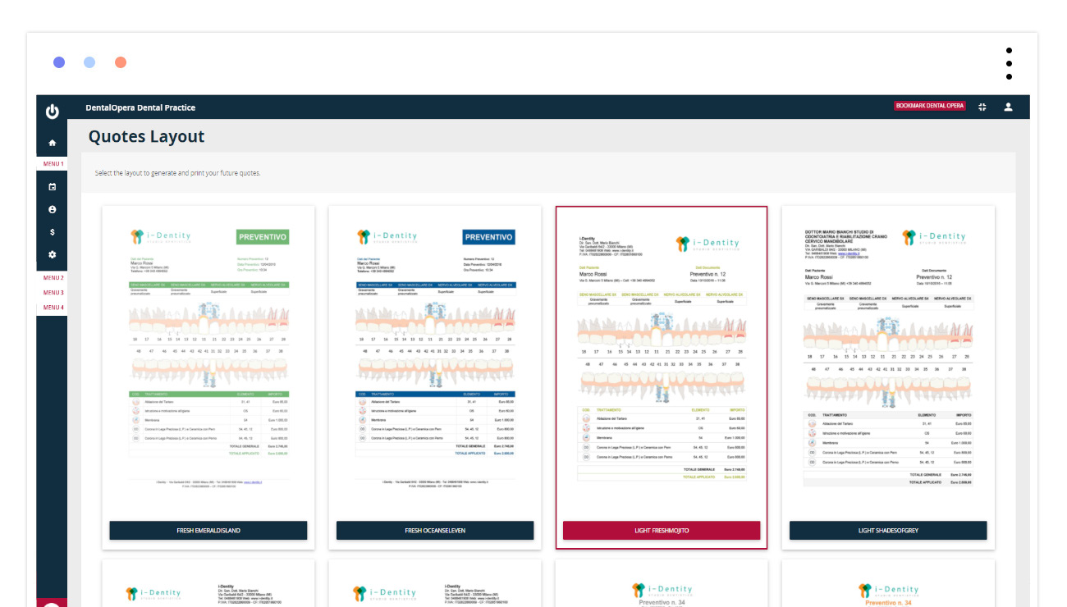
Task: Open the three-dot vertical menu
Action: point(1009,63)
